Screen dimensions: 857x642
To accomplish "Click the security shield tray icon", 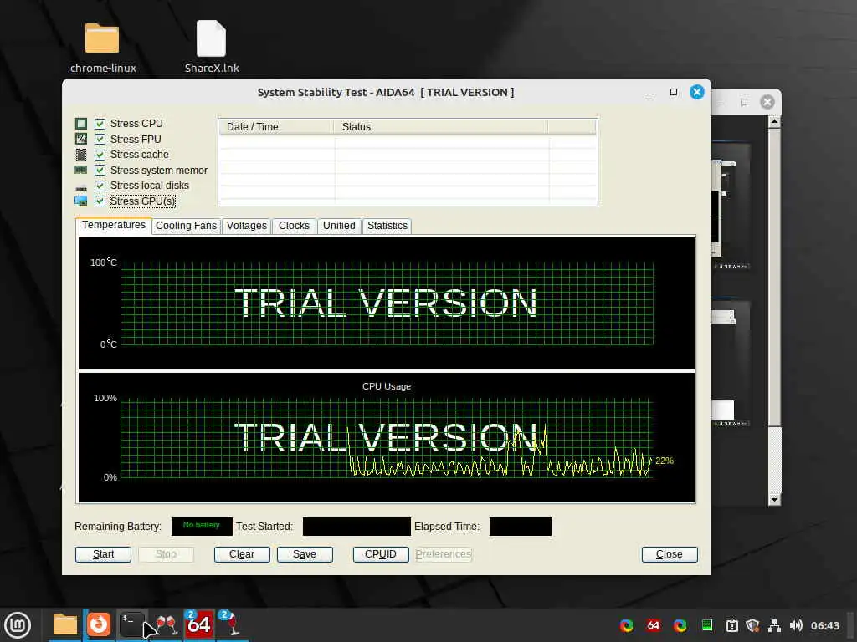I will pos(752,625).
